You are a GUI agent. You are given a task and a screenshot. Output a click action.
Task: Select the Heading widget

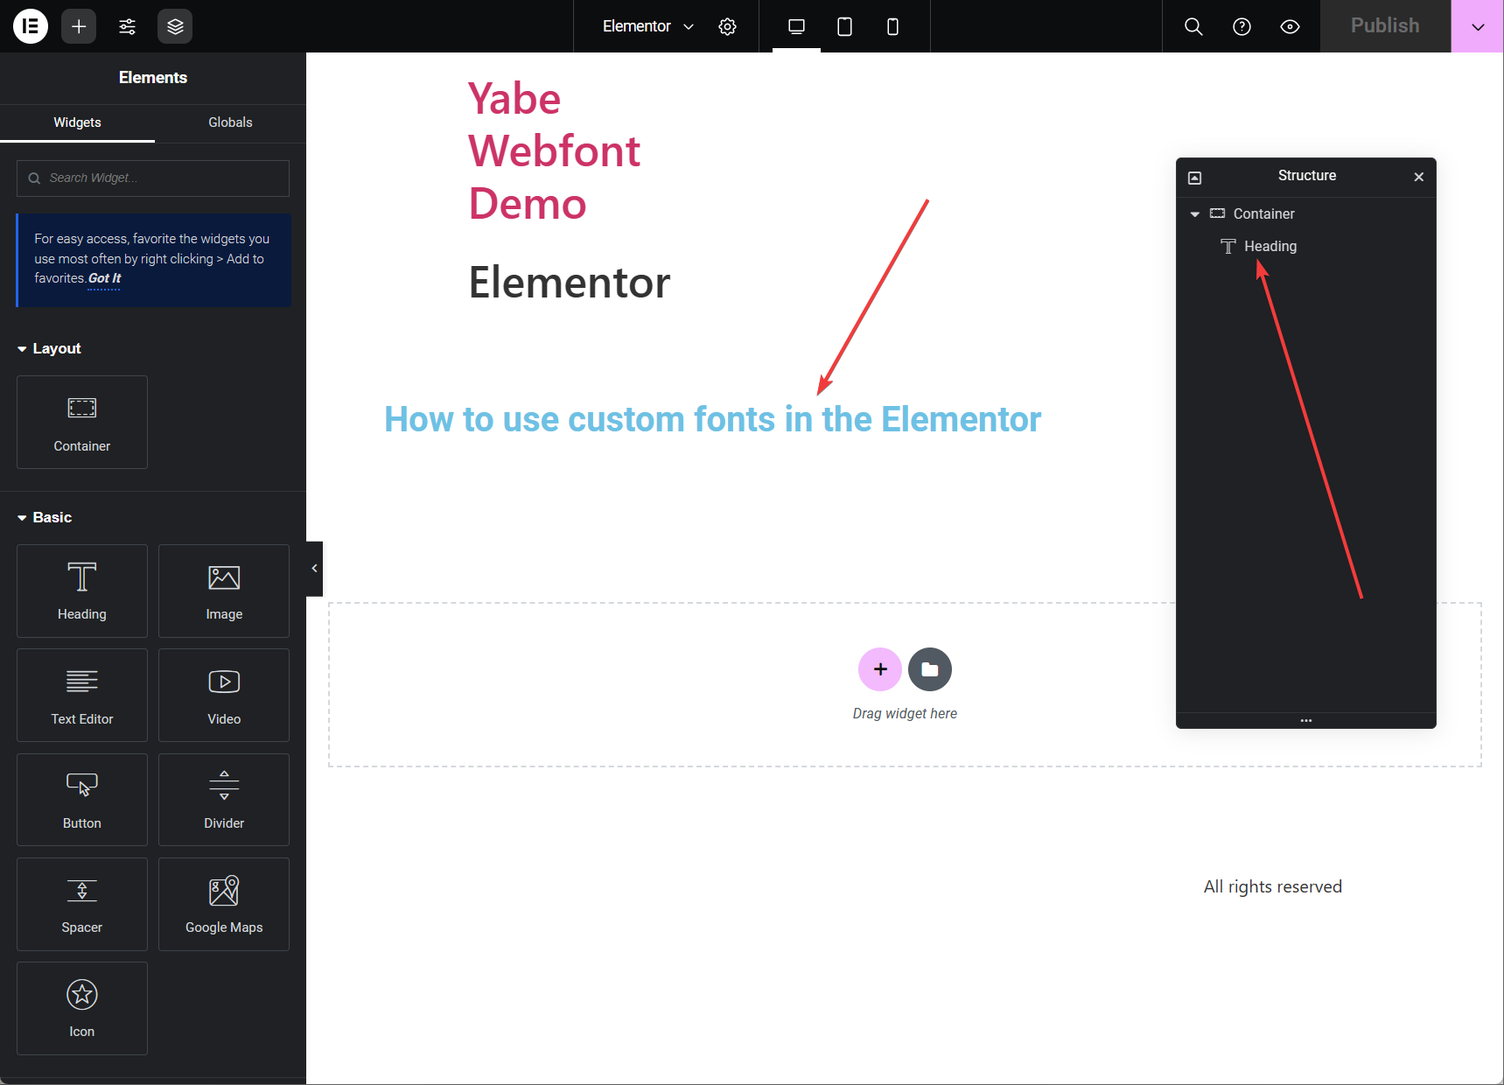pyautogui.click(x=82, y=591)
